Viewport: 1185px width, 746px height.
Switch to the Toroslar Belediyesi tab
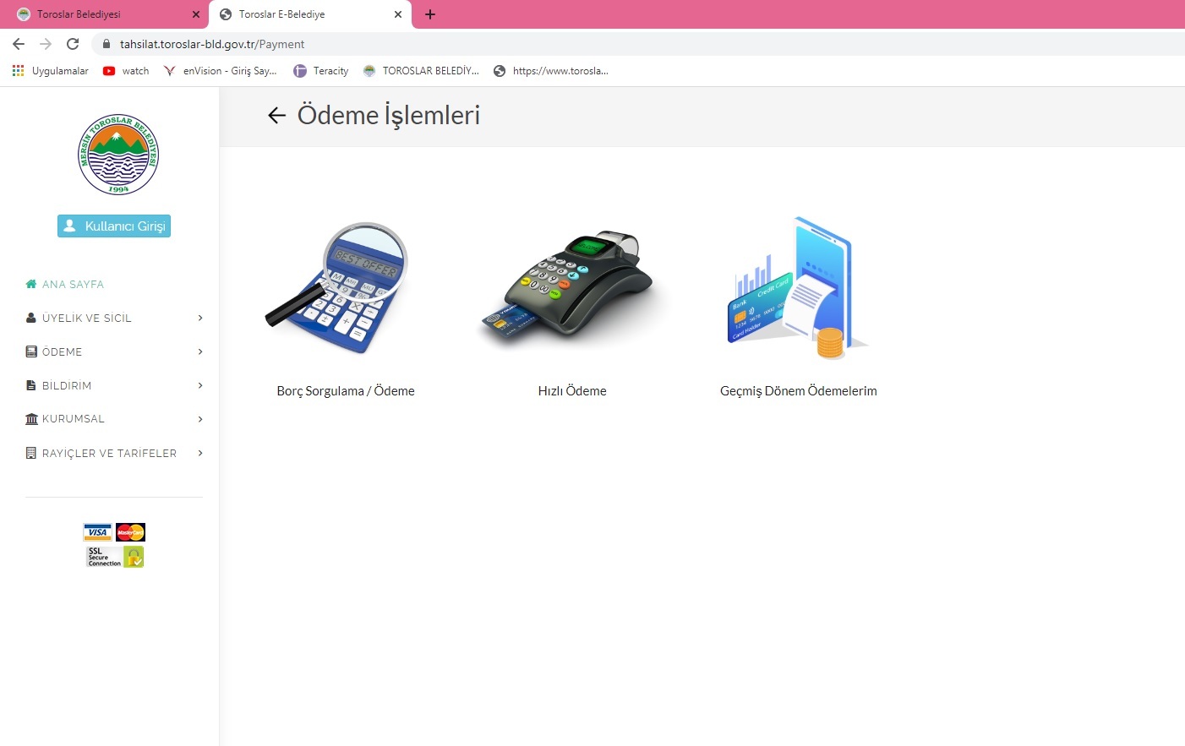pyautogui.click(x=101, y=14)
